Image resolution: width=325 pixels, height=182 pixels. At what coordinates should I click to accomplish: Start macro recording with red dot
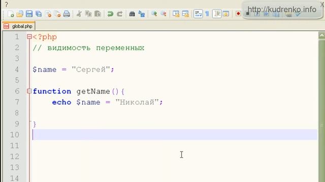coord(238,14)
